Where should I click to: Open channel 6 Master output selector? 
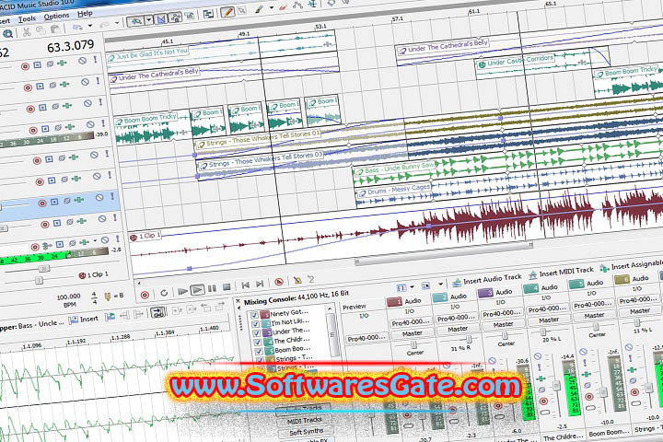coord(639,311)
